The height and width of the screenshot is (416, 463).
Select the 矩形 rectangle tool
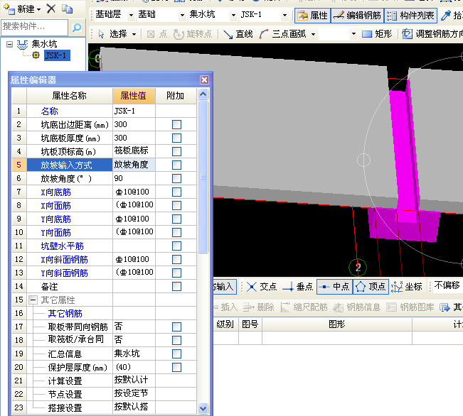[377, 34]
